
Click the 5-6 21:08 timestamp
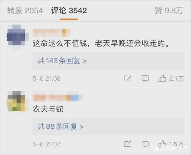(x=47, y=78)
